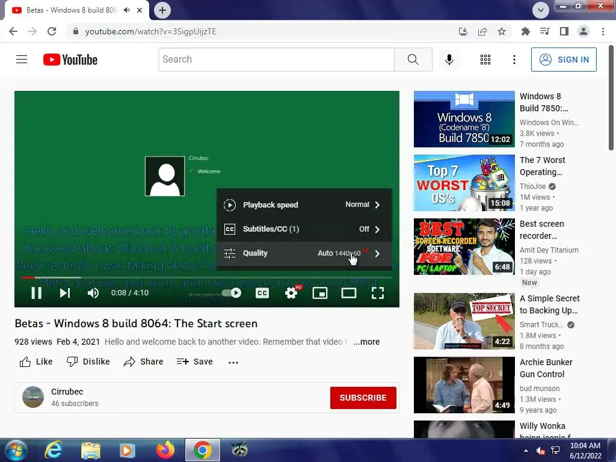616x462 pixels.
Task: Seek on the video progress bar
Action: coord(207,277)
